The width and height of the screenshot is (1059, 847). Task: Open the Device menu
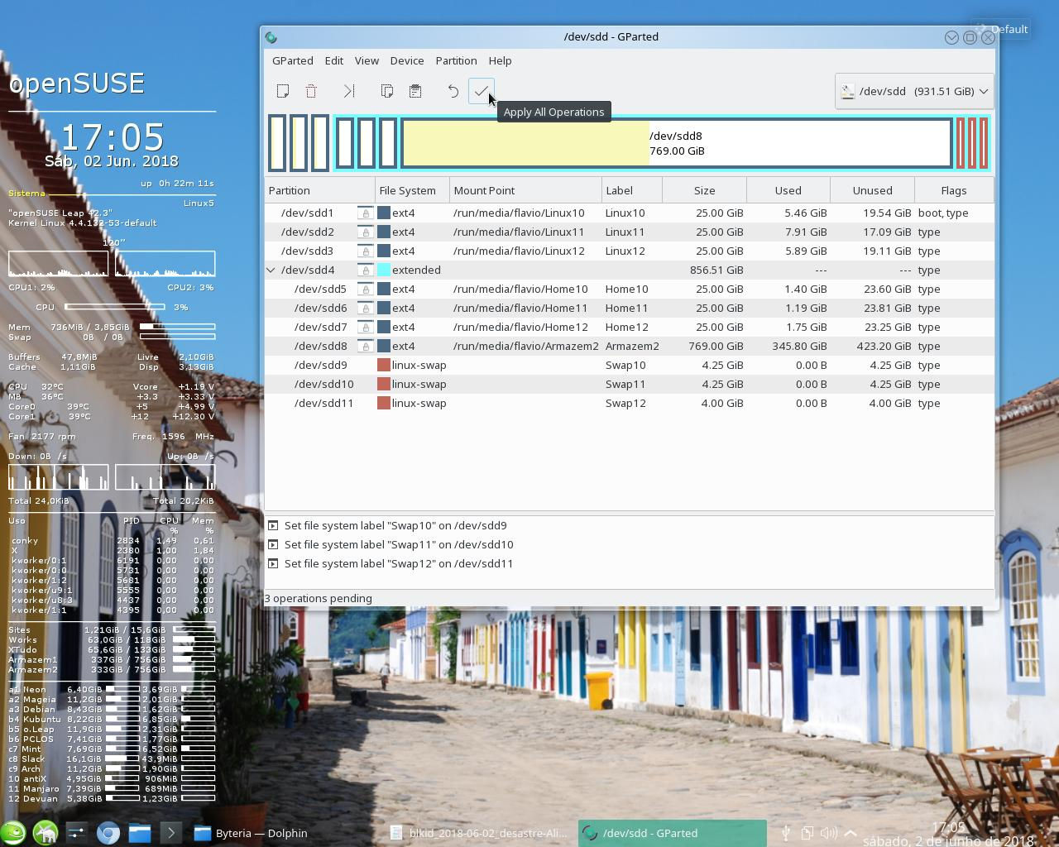407,60
